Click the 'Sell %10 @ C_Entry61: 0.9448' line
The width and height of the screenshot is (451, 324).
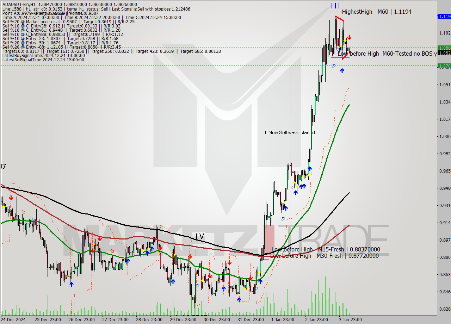(61, 30)
